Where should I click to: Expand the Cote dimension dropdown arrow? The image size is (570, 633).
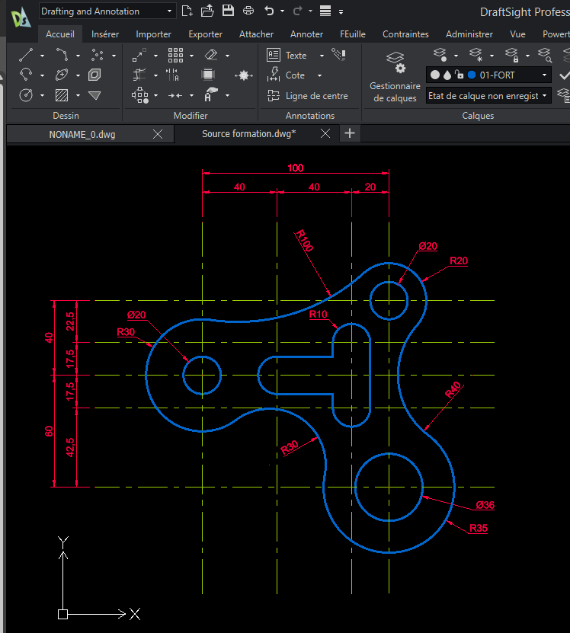click(319, 75)
